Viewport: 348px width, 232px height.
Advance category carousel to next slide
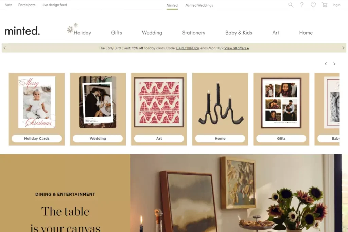334,64
